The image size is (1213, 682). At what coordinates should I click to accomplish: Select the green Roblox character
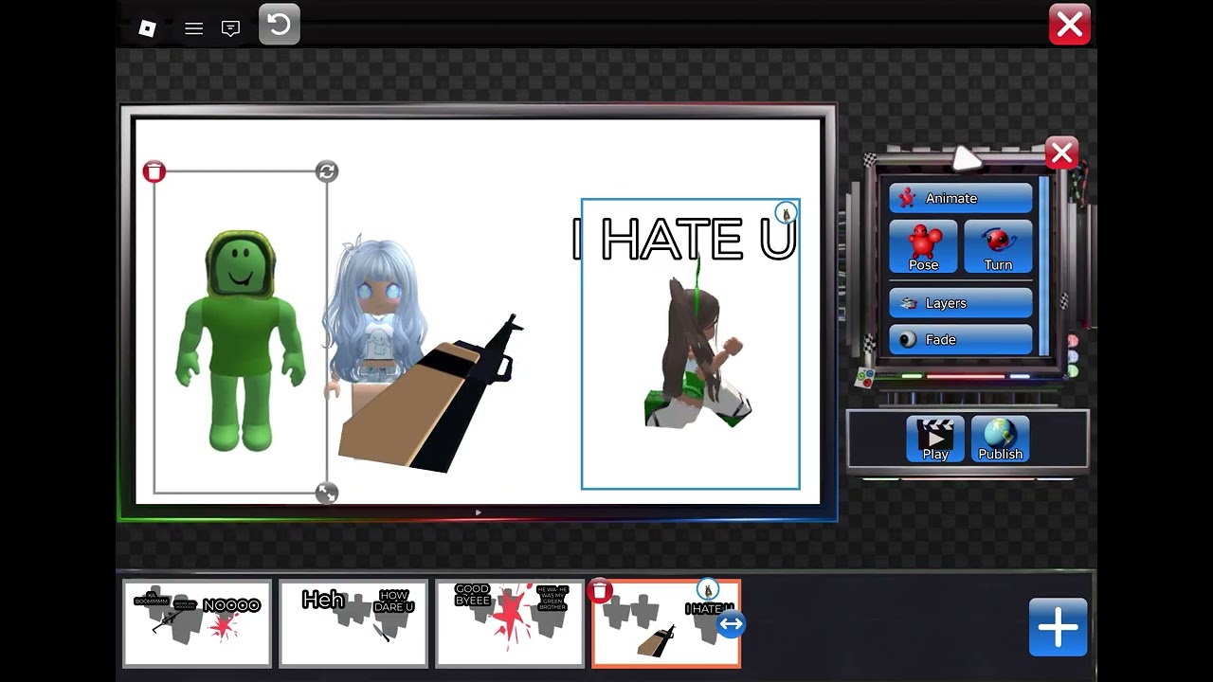241,341
